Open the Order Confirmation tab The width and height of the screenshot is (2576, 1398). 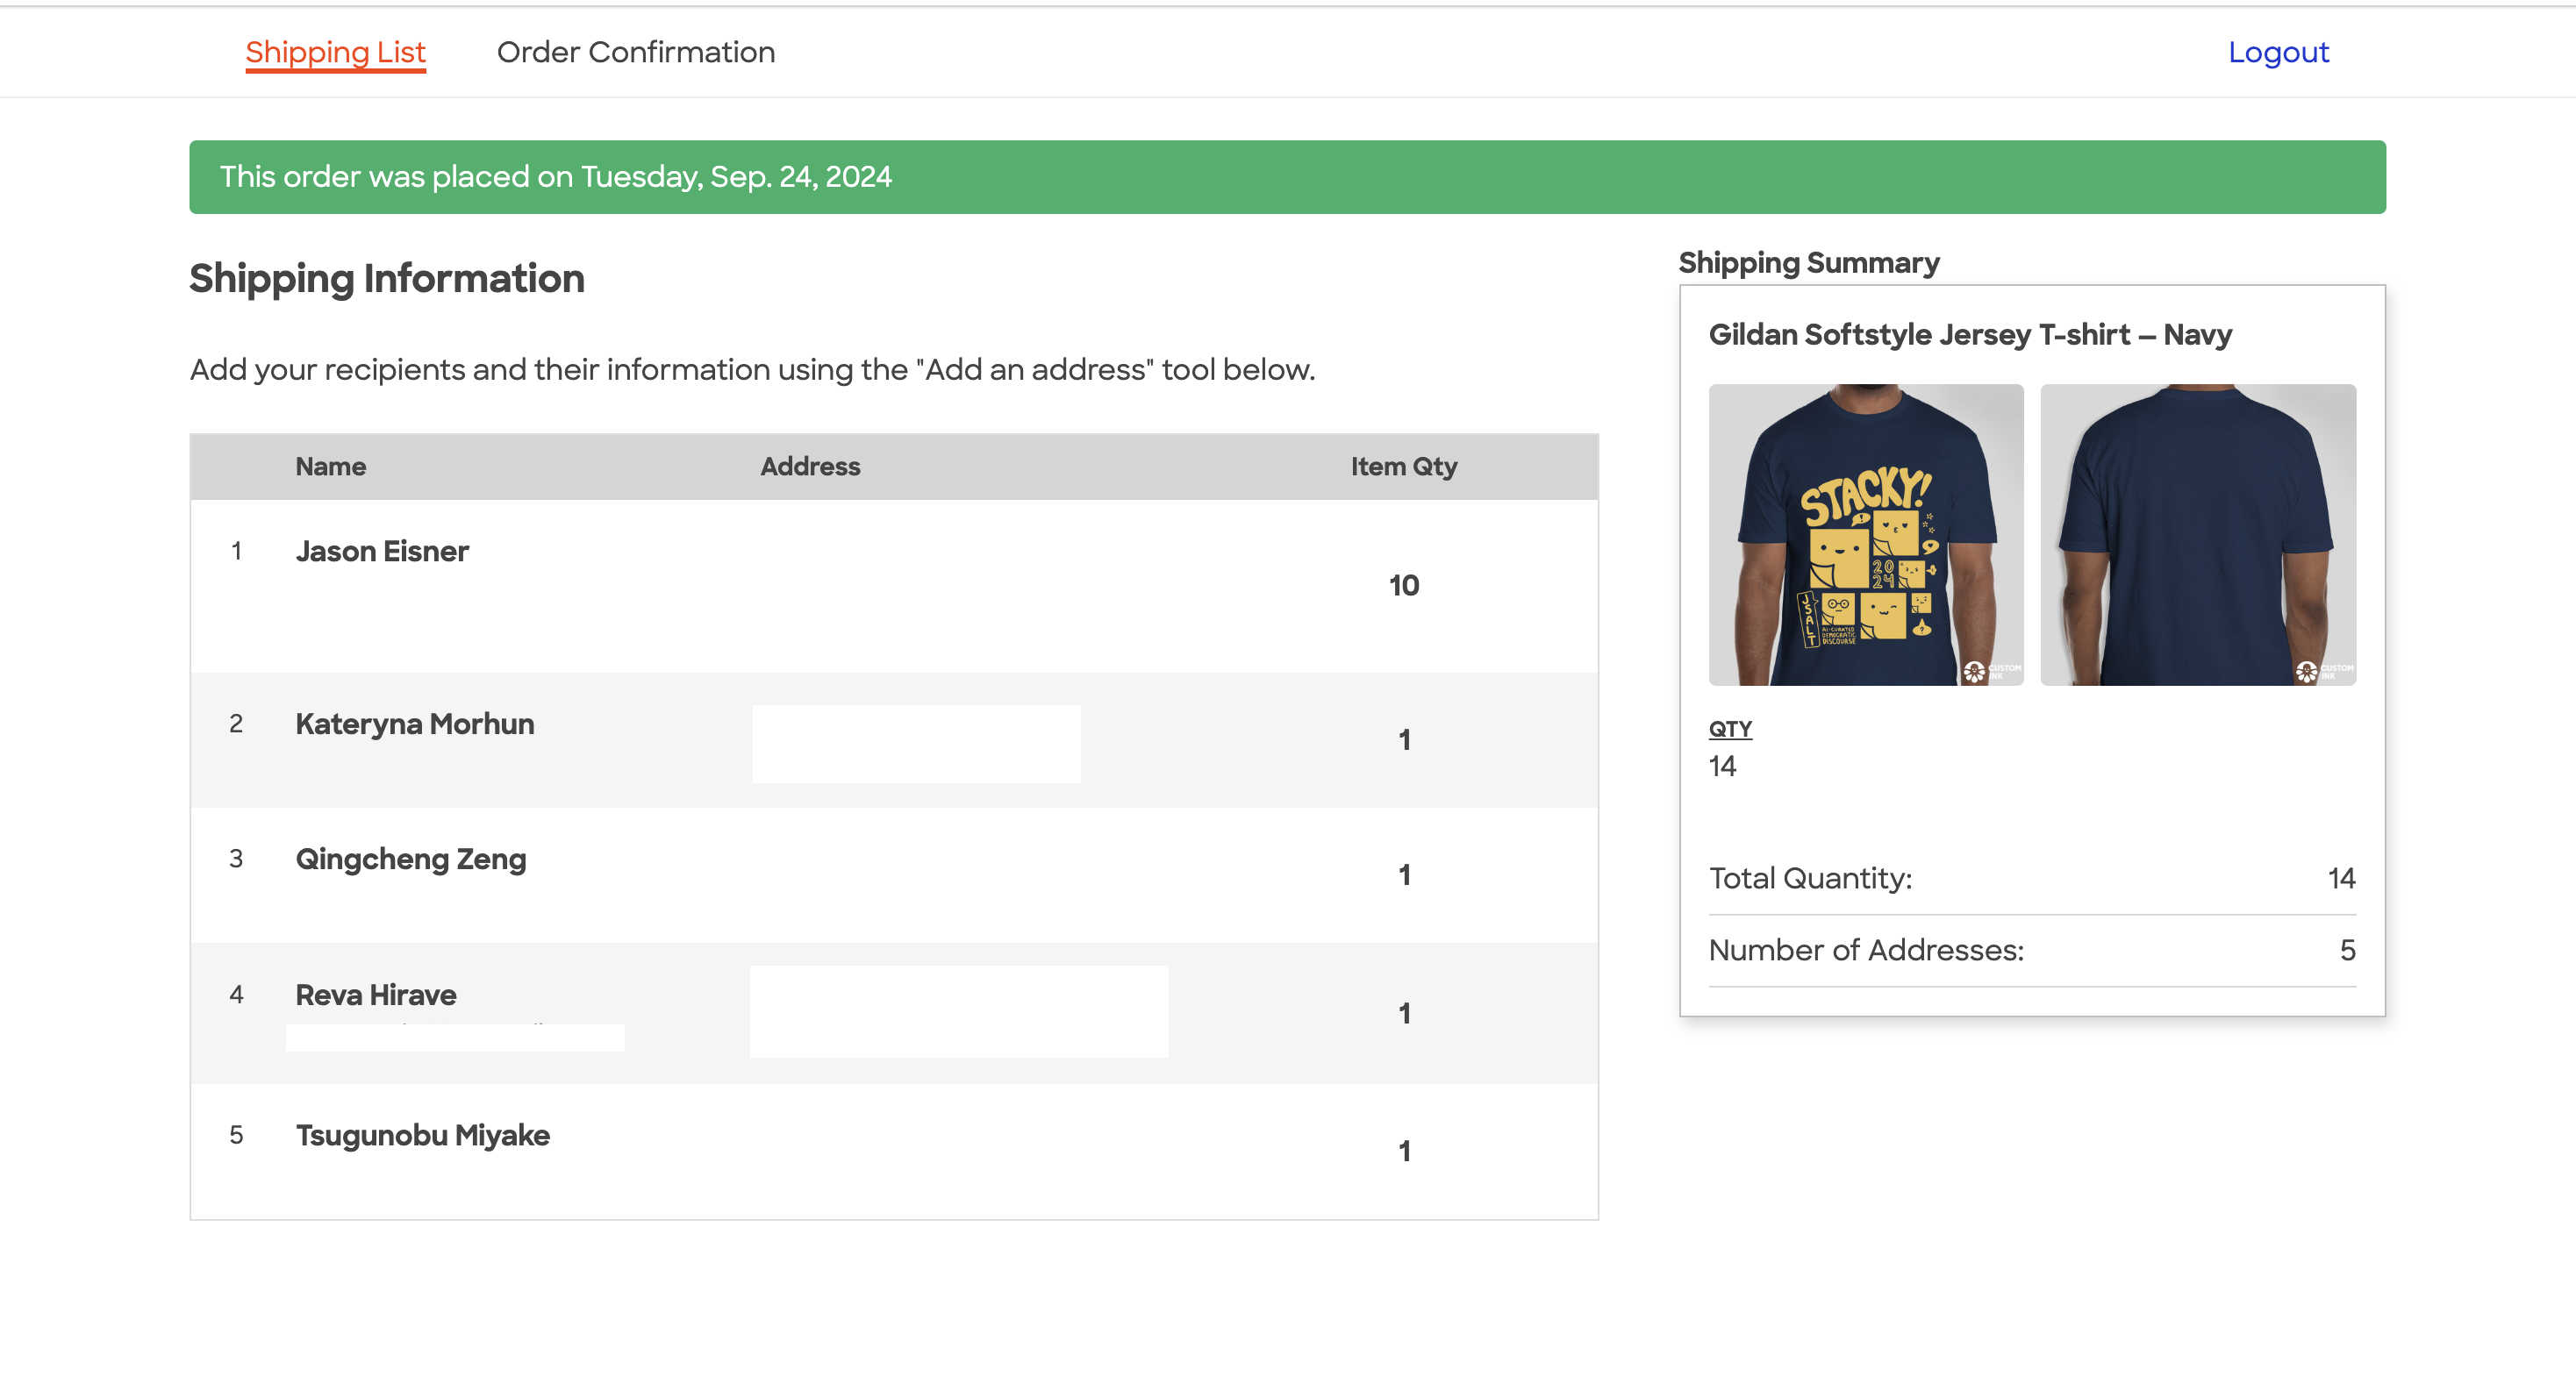click(x=635, y=52)
